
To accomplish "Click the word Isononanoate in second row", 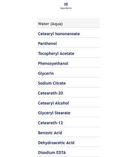I will coord(67,34).
